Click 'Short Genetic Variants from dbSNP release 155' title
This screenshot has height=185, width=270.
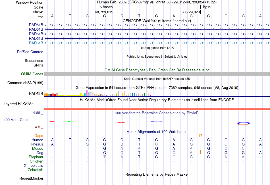point(157,79)
